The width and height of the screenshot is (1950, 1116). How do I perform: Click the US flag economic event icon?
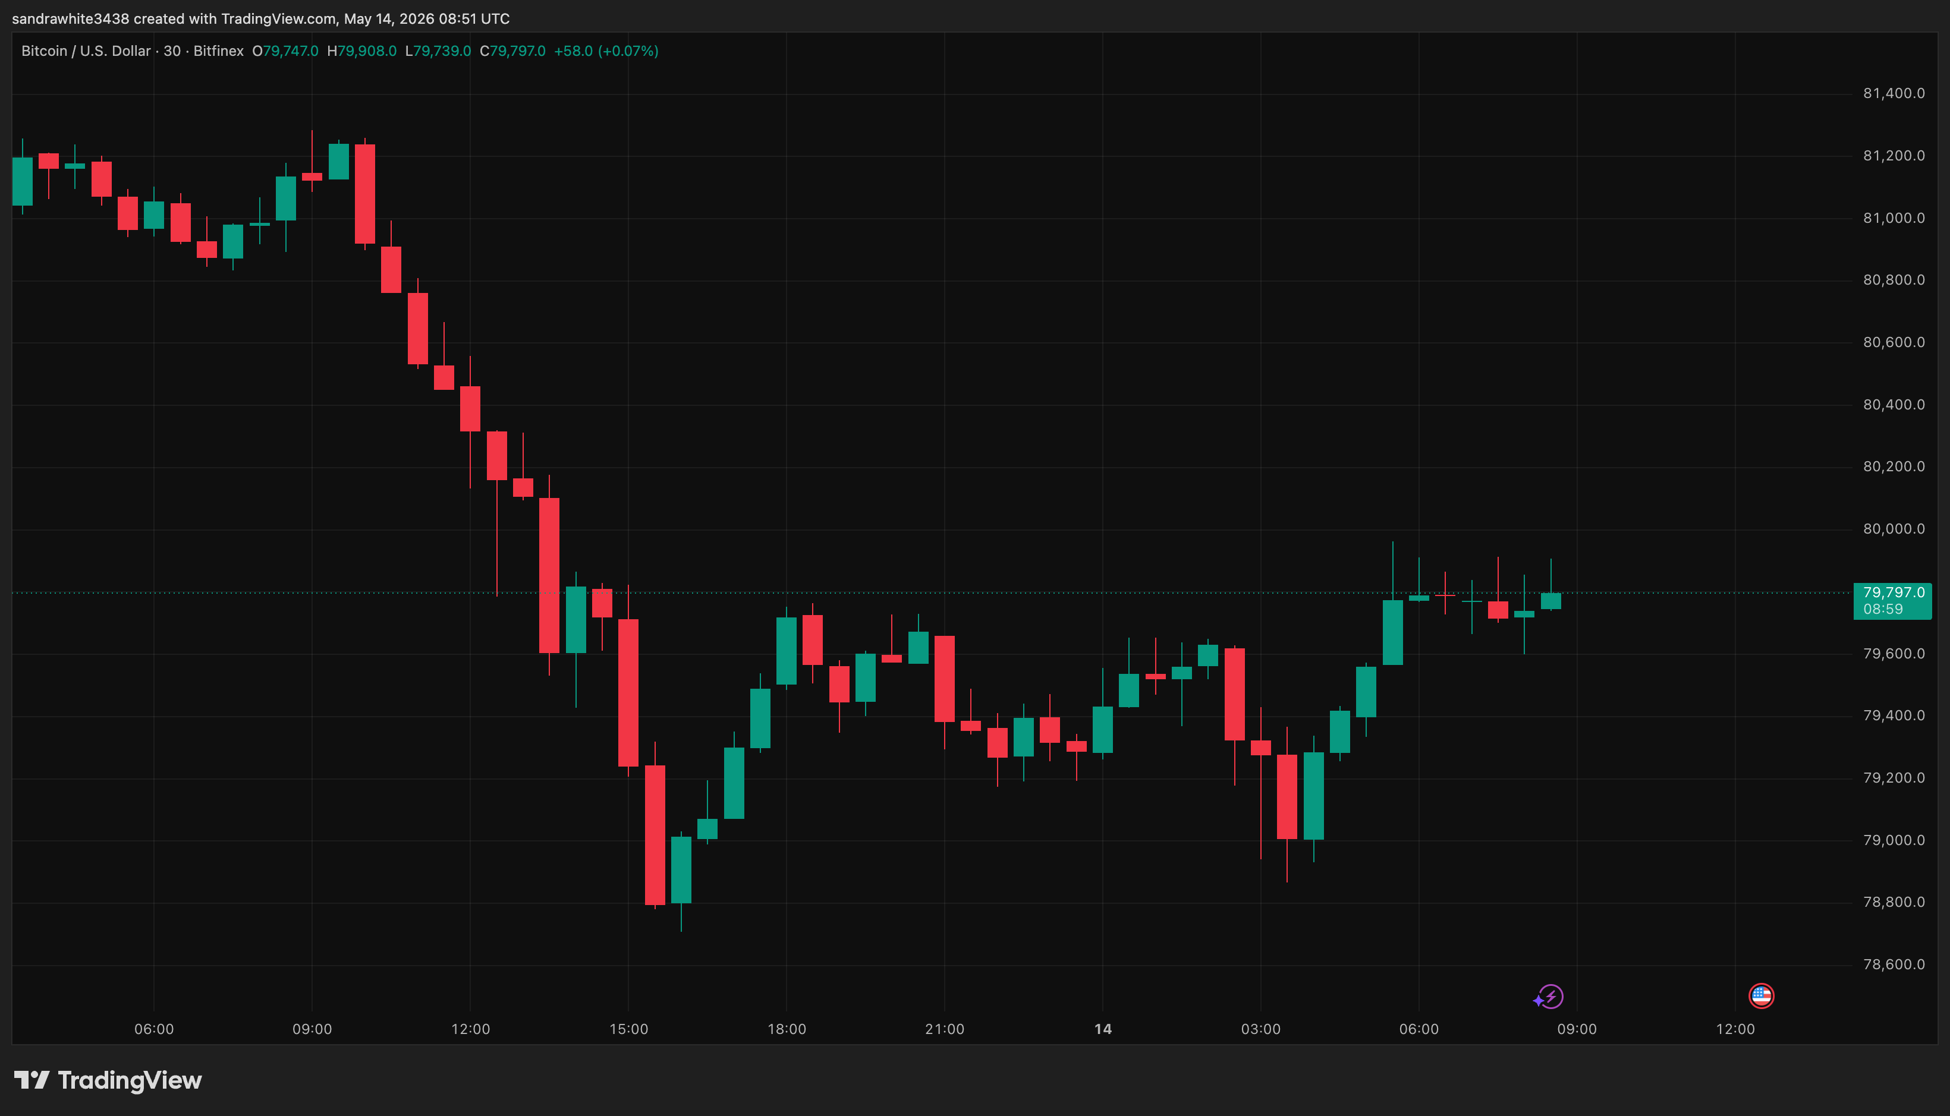click(1760, 995)
